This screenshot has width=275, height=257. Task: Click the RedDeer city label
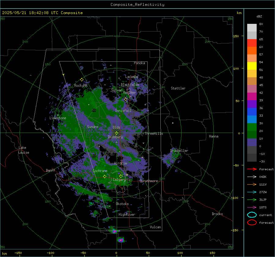point(130,93)
